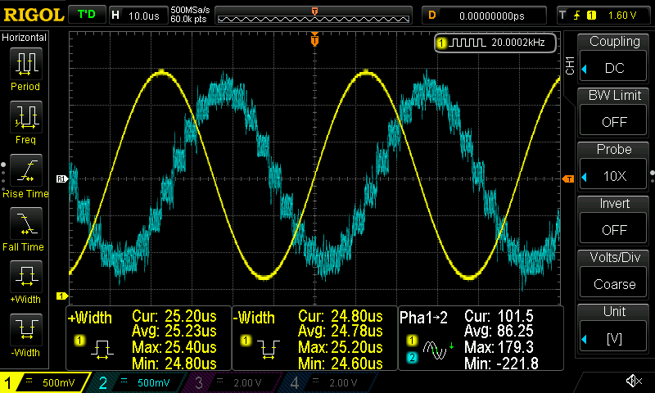Click the orange trigger level marker on right edge
The height and width of the screenshot is (393, 655).
[x=568, y=178]
